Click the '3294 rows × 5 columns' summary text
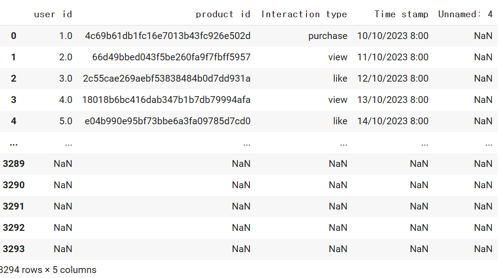The image size is (502, 278). pyautogui.click(x=48, y=270)
